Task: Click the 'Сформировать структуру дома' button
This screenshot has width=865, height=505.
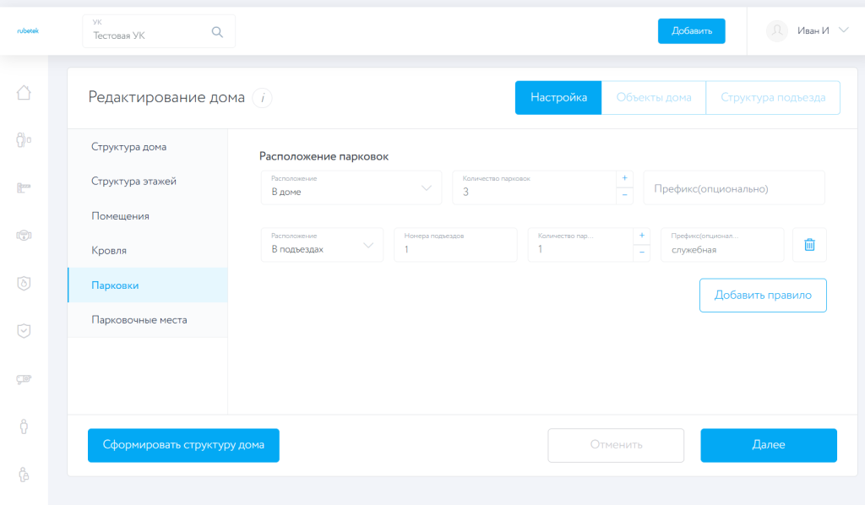Action: click(x=183, y=445)
